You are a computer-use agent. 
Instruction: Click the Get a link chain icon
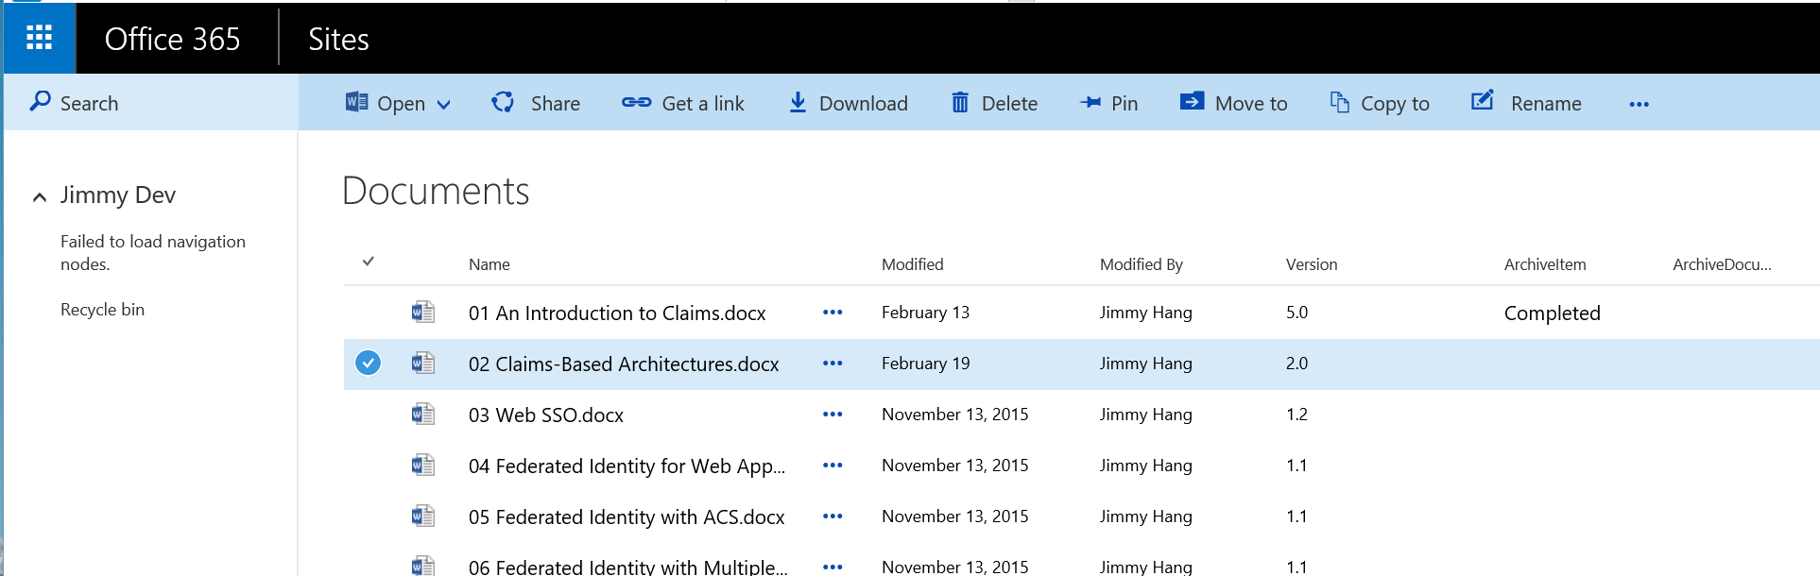(636, 102)
